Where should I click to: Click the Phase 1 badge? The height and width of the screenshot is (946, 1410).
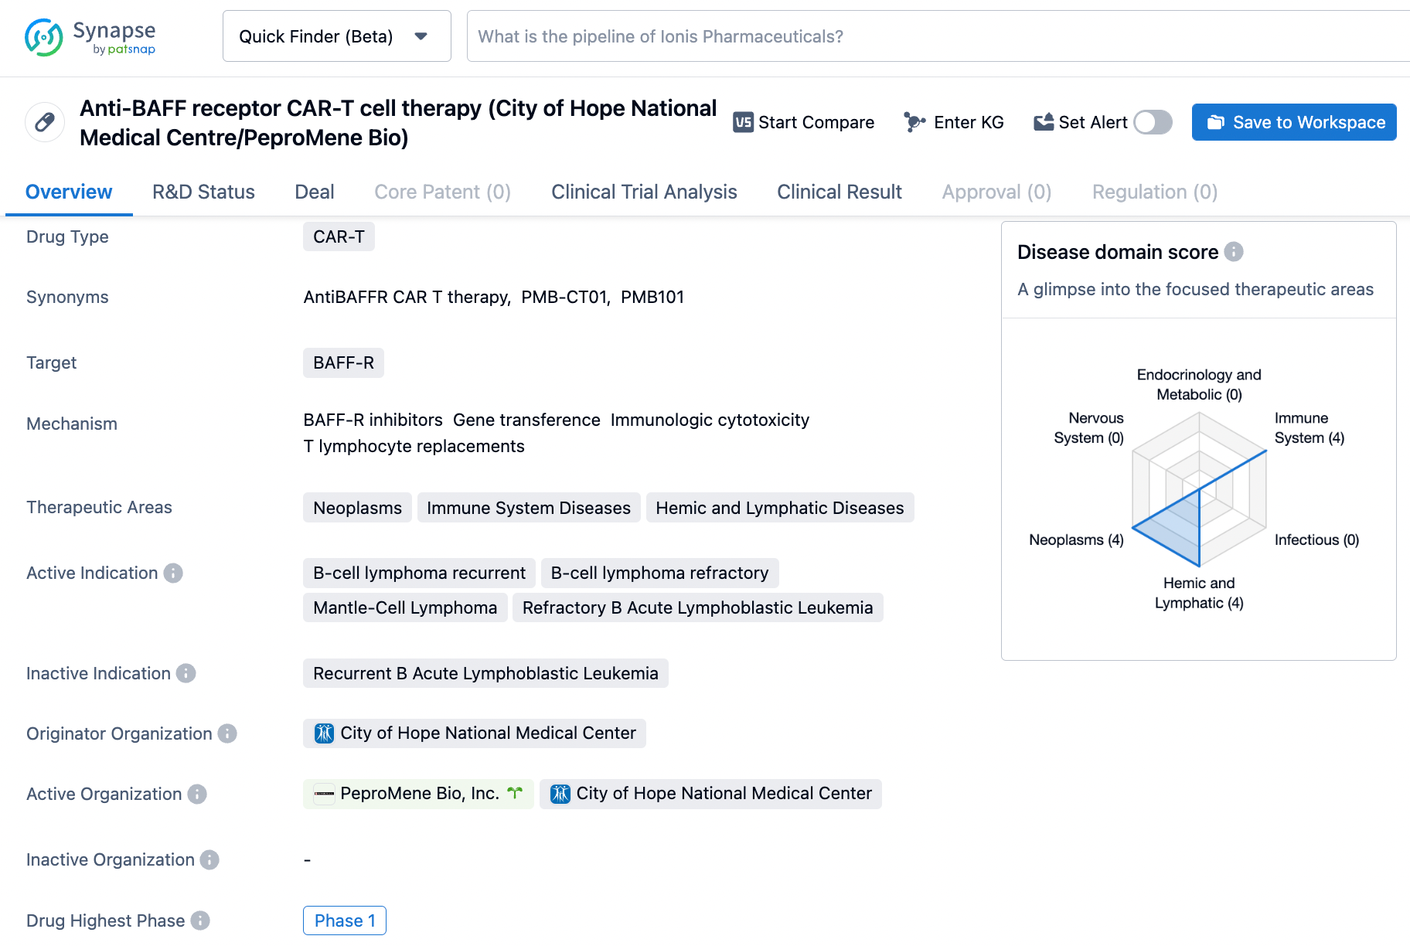coord(345,920)
